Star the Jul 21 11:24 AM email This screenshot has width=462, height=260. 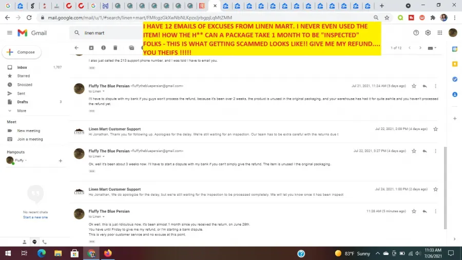pyautogui.click(x=414, y=86)
